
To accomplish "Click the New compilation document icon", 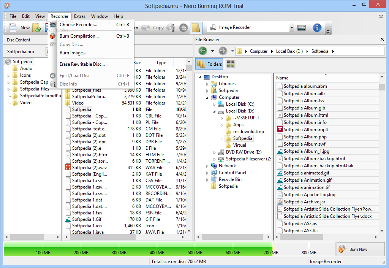I will pyautogui.click(x=13, y=27).
